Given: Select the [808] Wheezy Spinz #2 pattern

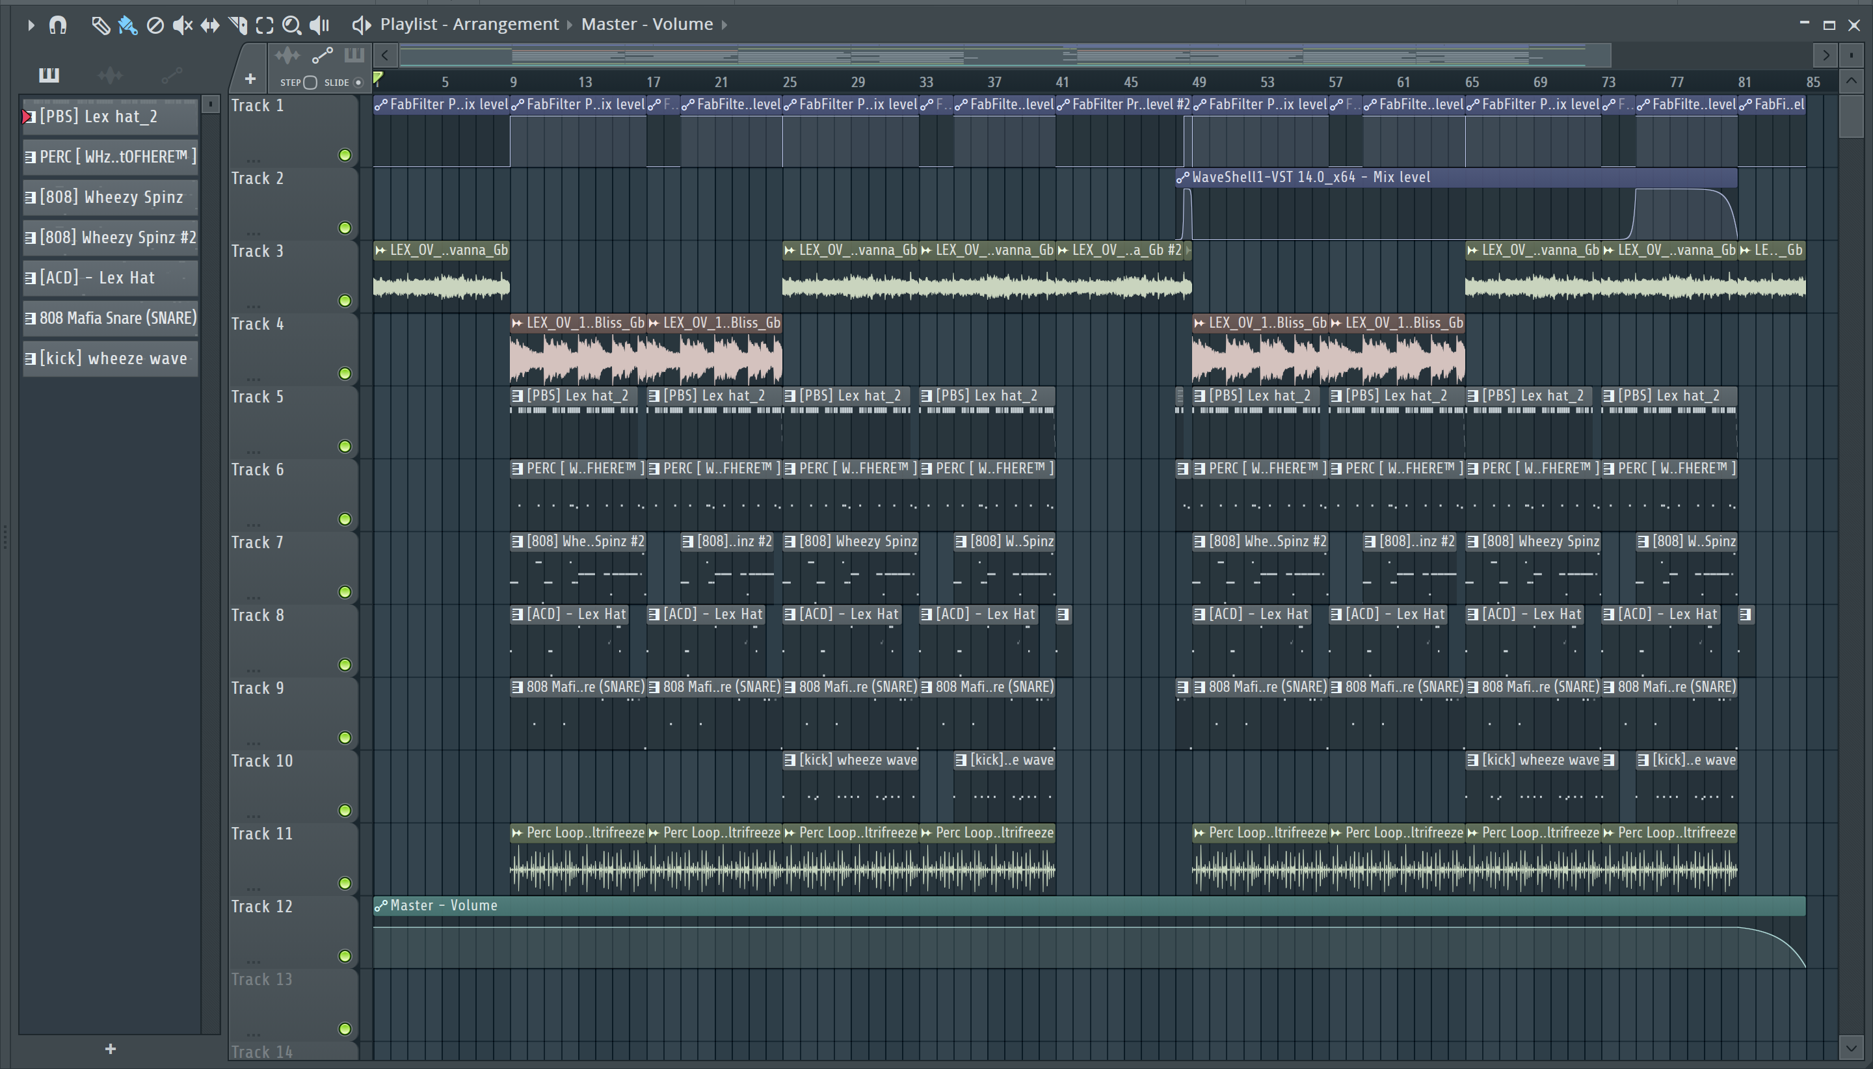Looking at the screenshot, I should [x=110, y=238].
